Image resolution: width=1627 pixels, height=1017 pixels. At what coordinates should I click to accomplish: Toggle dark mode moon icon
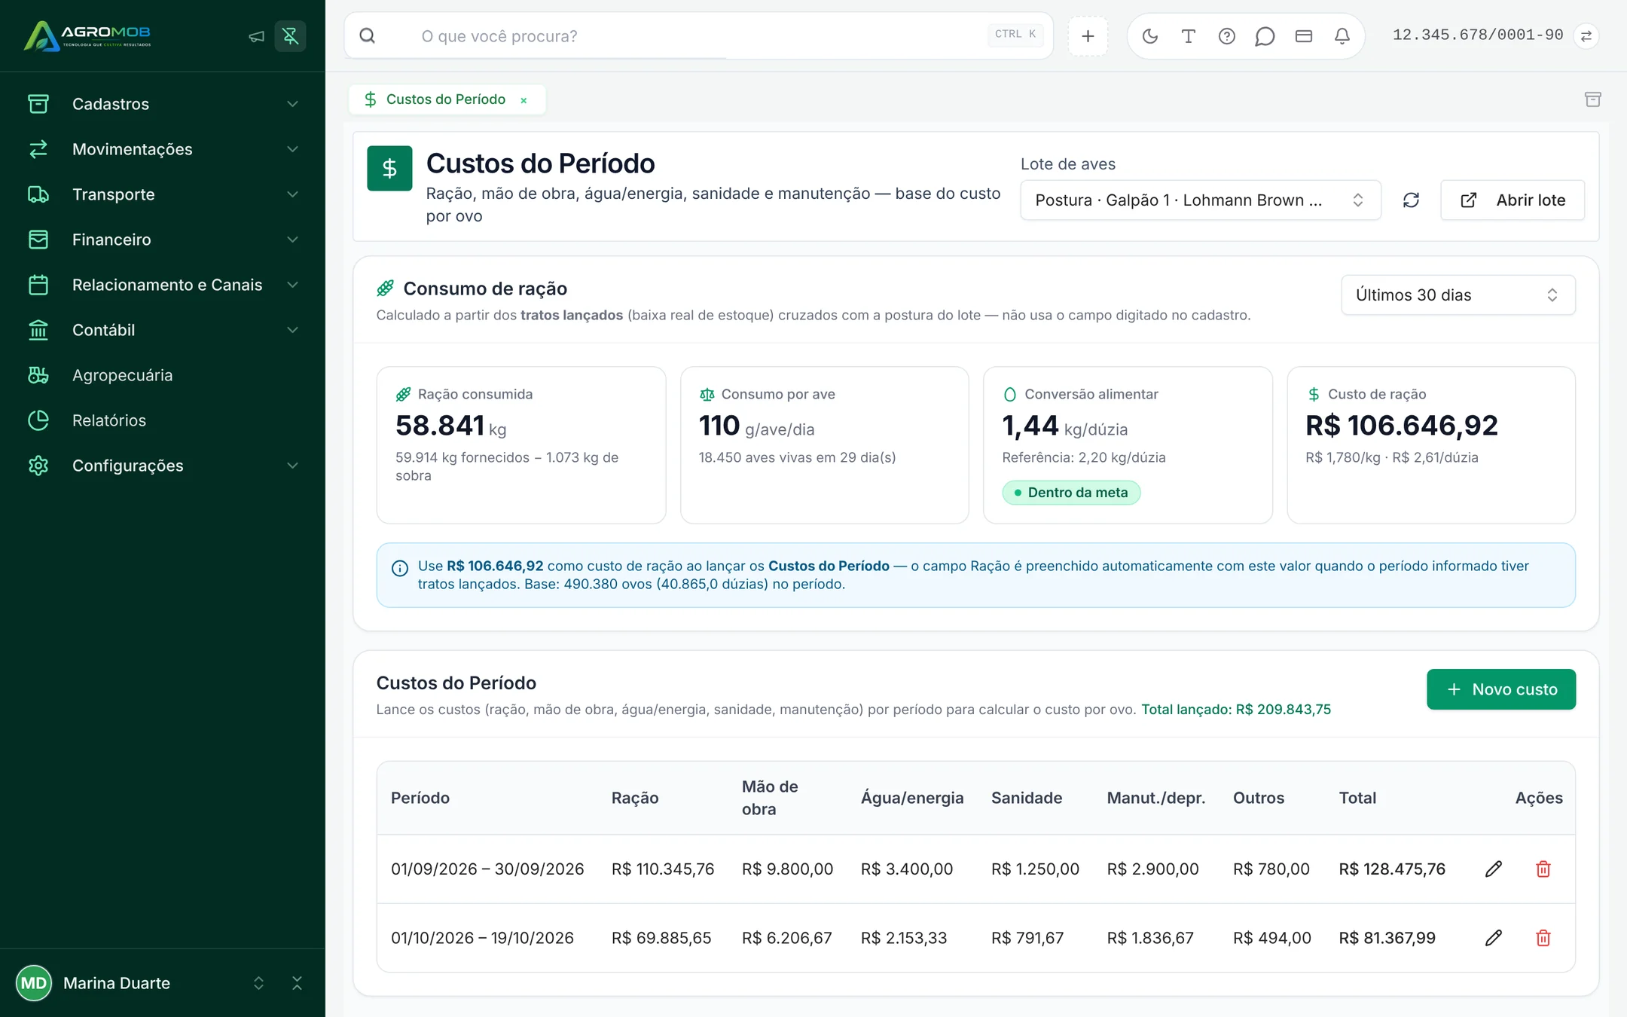point(1150,36)
